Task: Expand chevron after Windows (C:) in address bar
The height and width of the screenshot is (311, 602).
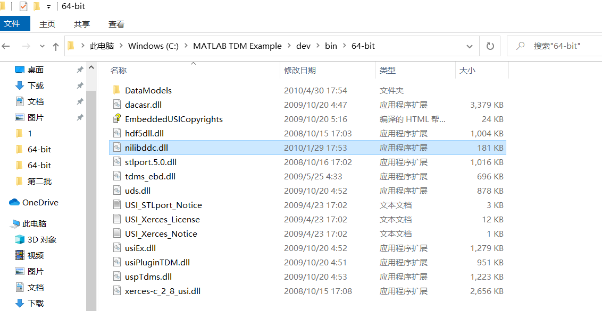Action: coord(186,46)
